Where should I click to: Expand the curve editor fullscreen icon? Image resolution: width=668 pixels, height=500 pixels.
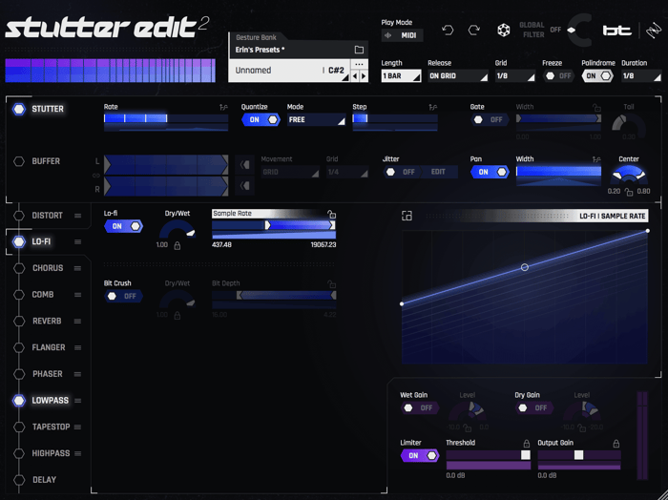[x=407, y=216]
